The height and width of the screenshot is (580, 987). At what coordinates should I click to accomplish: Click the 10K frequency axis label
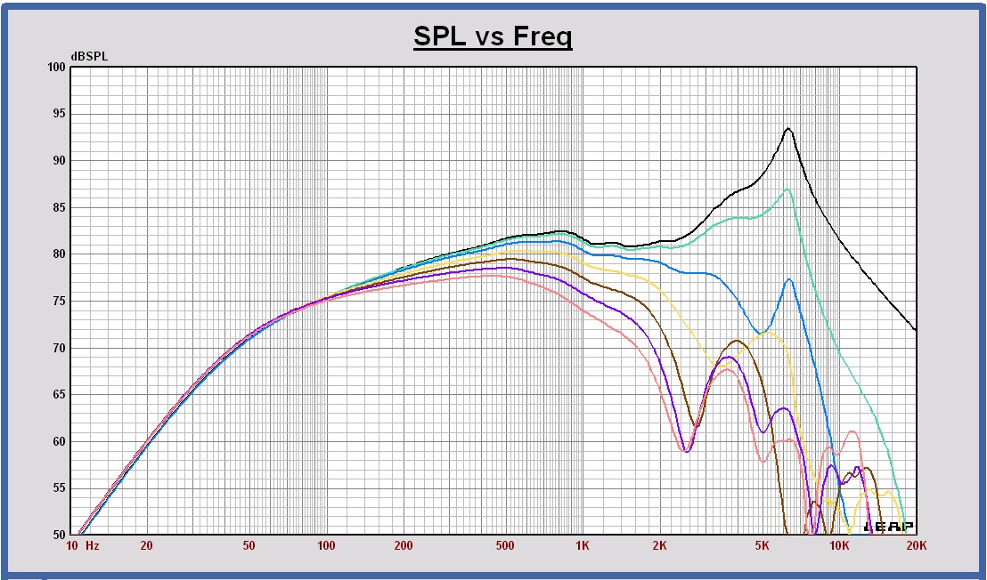(x=839, y=546)
